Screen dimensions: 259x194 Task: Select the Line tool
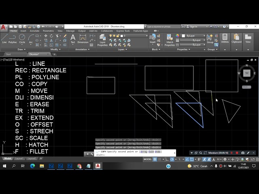coord(4,39)
